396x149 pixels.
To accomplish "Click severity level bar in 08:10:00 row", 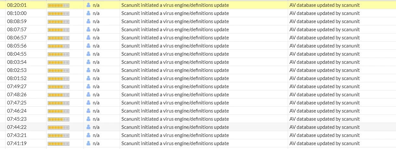I will tap(59, 14).
